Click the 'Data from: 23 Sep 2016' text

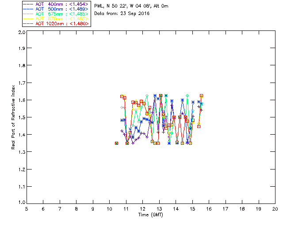click(x=122, y=14)
